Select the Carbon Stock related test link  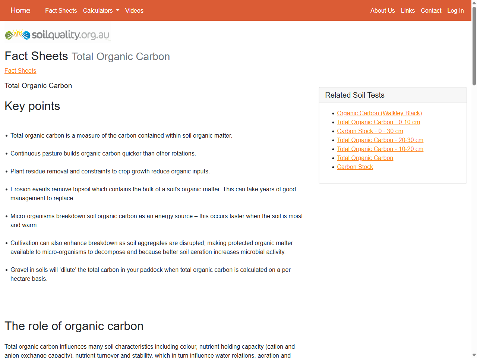[355, 167]
